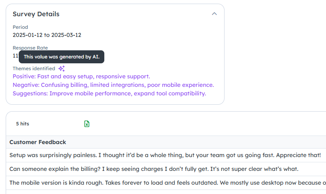Click the 'generated by AI' tooltip

pyautogui.click(x=62, y=57)
